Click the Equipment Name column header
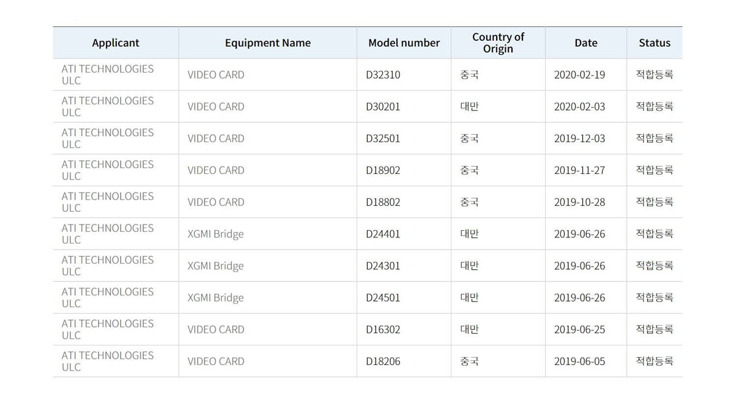This screenshot has height=412, width=734. [267, 43]
